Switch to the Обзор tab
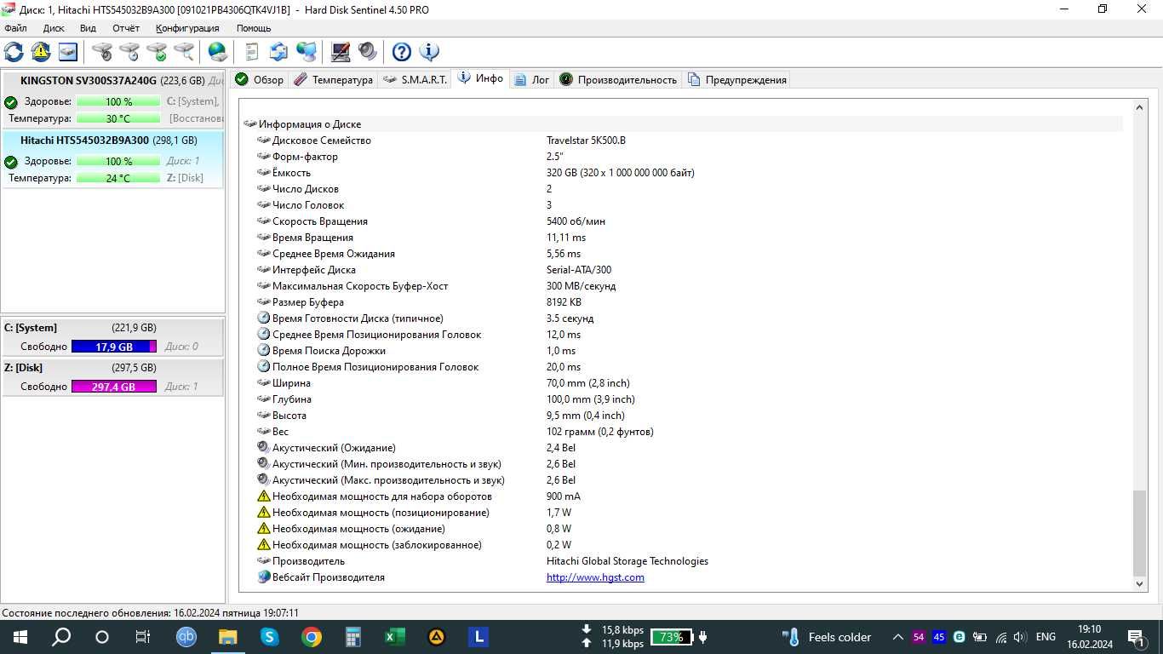 pos(259,79)
